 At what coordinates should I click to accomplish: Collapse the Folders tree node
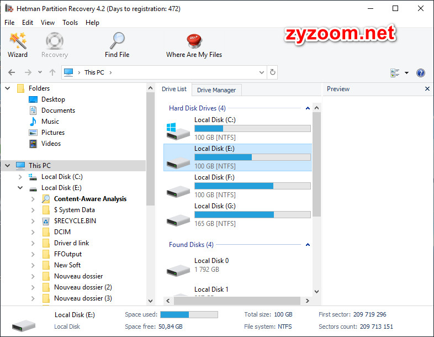point(8,88)
